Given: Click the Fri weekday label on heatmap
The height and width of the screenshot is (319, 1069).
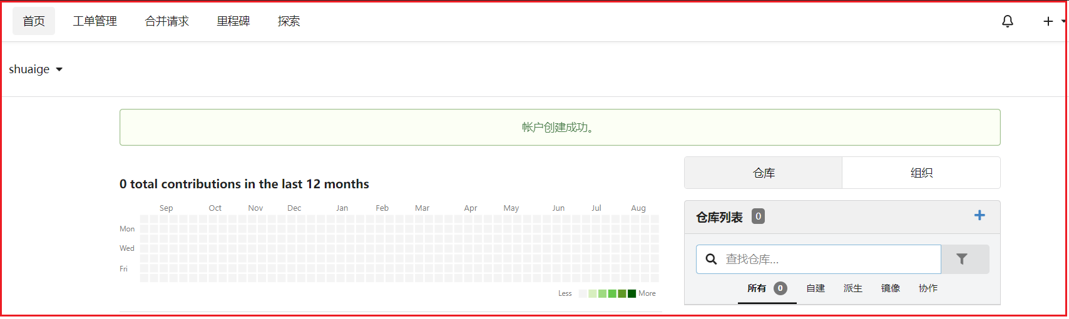Looking at the screenshot, I should coord(123,269).
